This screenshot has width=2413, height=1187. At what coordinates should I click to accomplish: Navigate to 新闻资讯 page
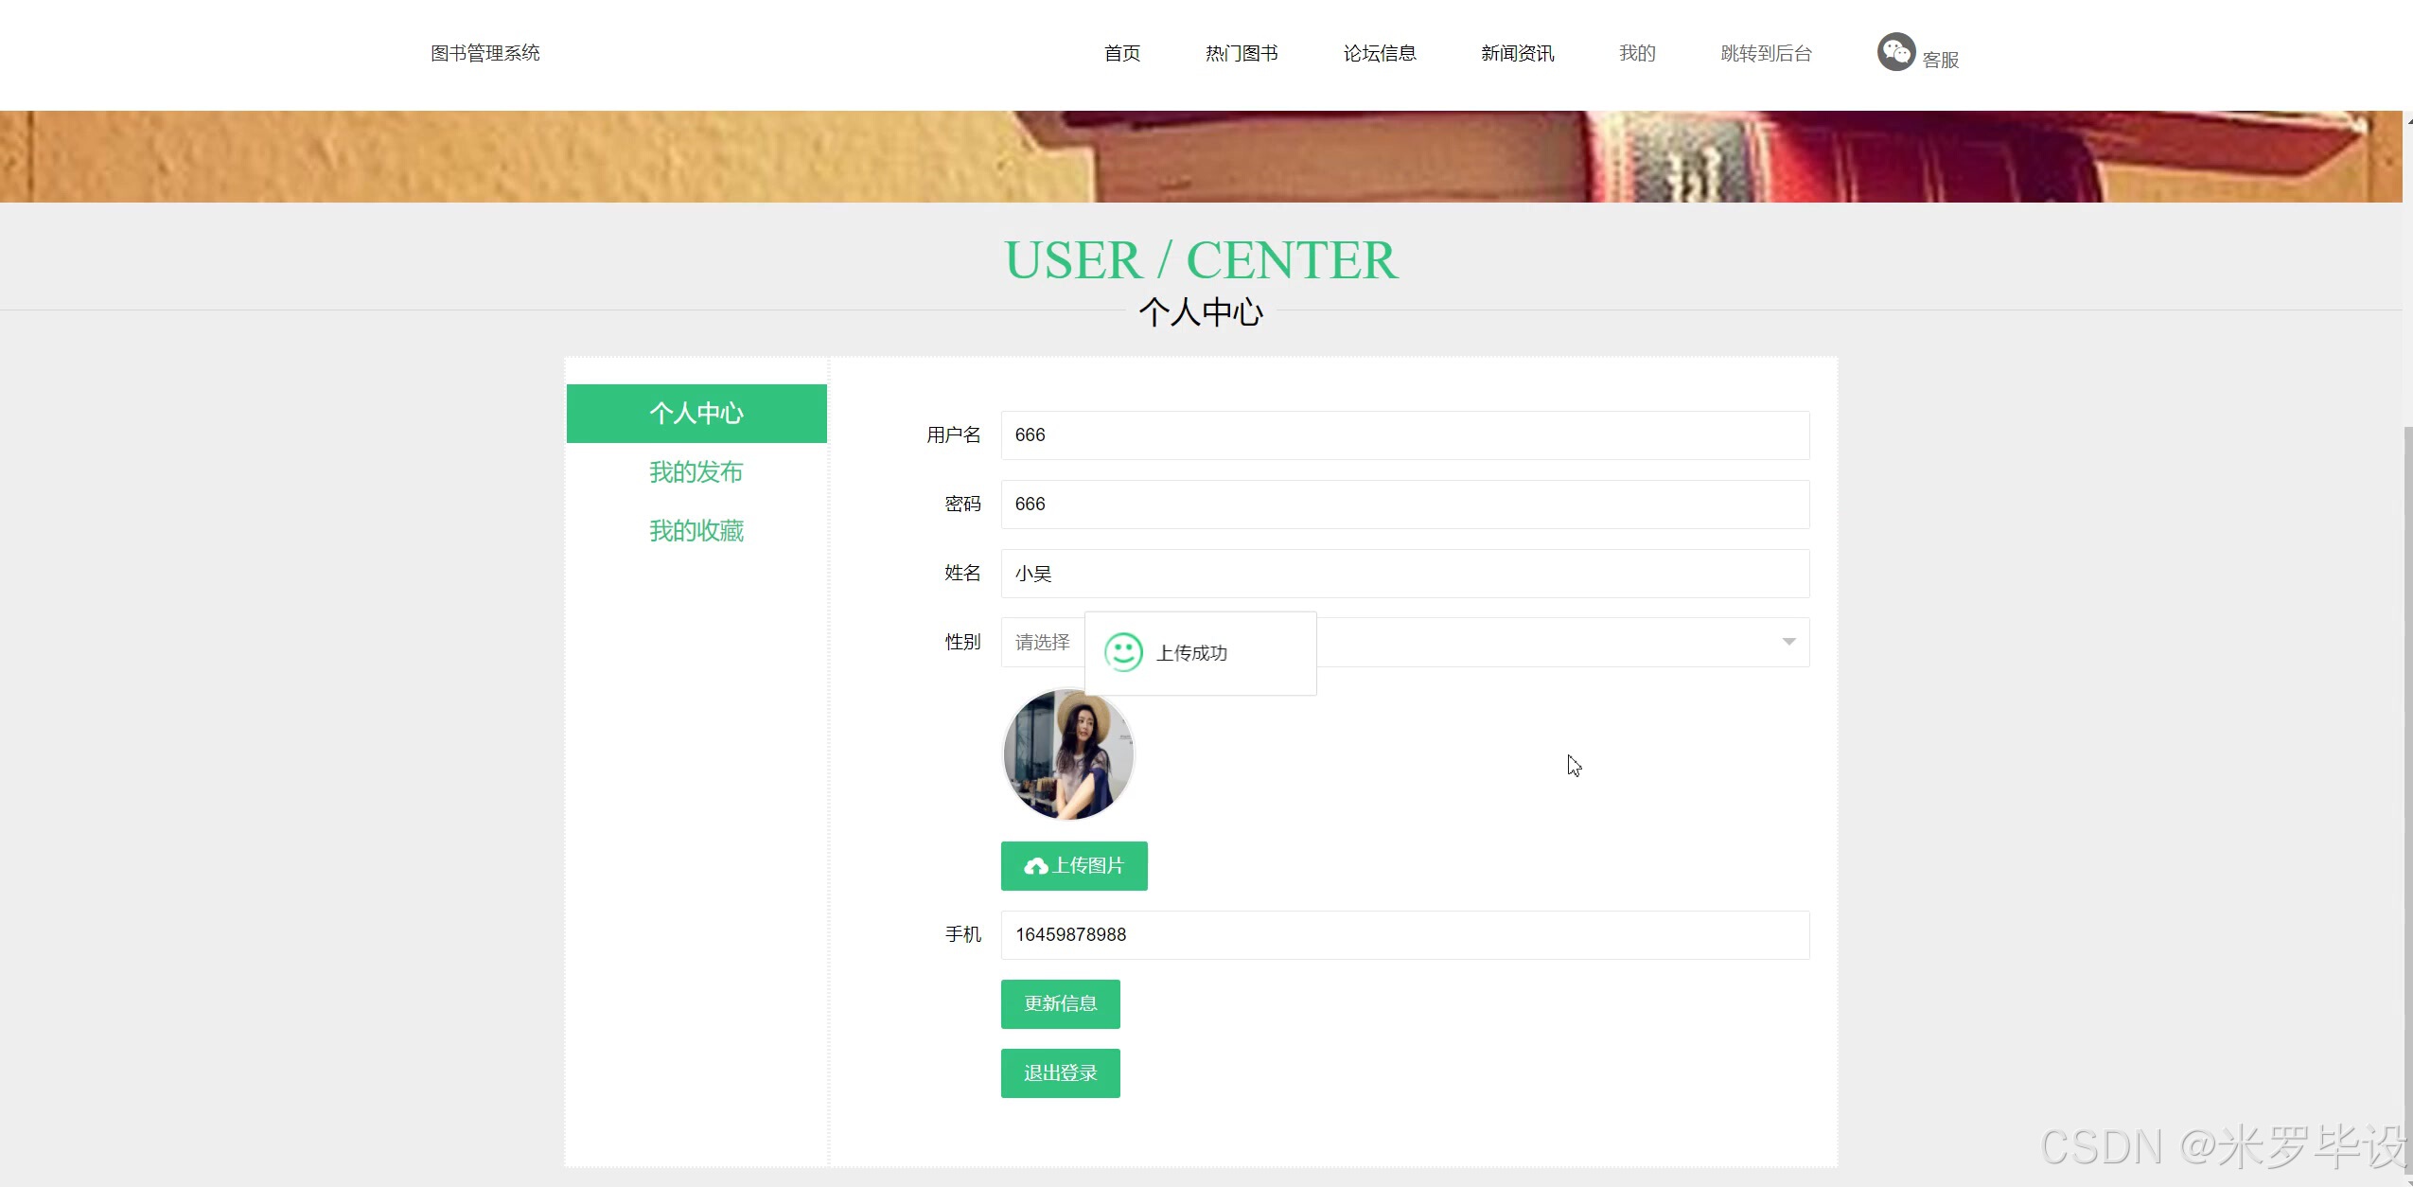click(x=1517, y=53)
